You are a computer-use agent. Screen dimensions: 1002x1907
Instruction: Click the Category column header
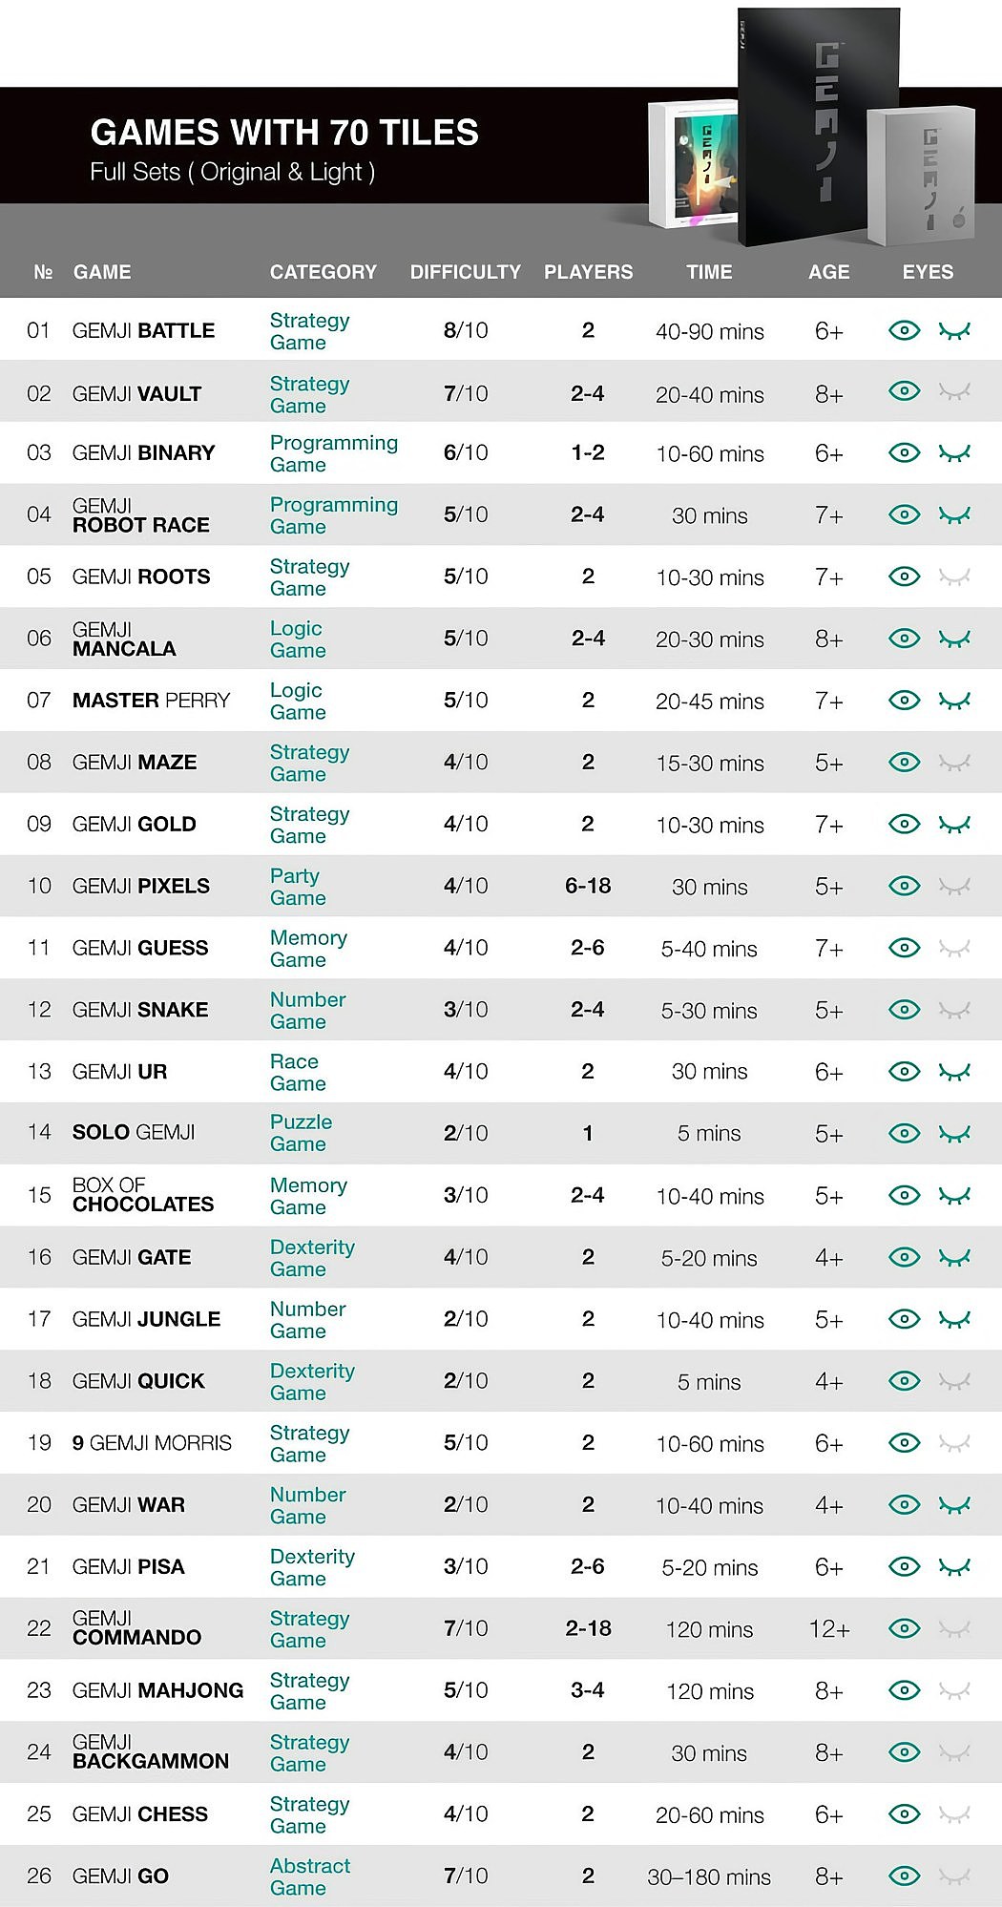tap(324, 272)
